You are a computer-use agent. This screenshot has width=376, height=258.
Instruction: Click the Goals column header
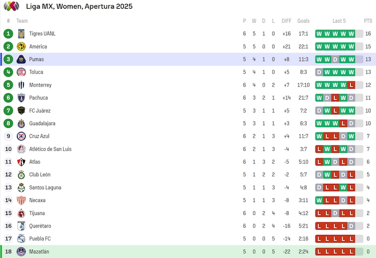(x=304, y=21)
